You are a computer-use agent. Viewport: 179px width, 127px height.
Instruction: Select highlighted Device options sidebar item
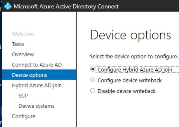coord(29,75)
